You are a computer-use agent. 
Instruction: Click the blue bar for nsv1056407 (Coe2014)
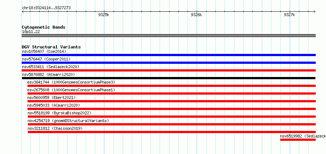pos(168,55)
